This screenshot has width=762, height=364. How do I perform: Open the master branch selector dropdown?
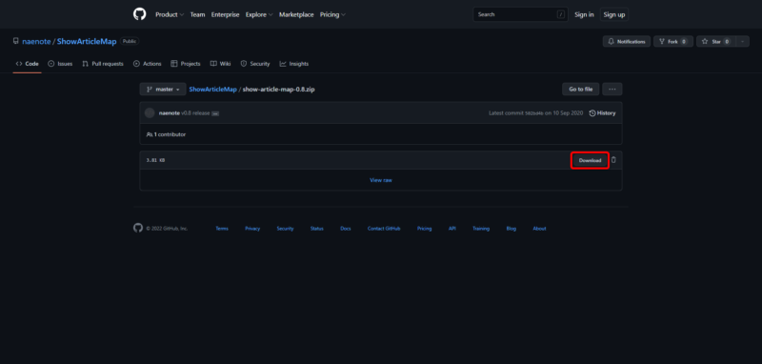(163, 90)
